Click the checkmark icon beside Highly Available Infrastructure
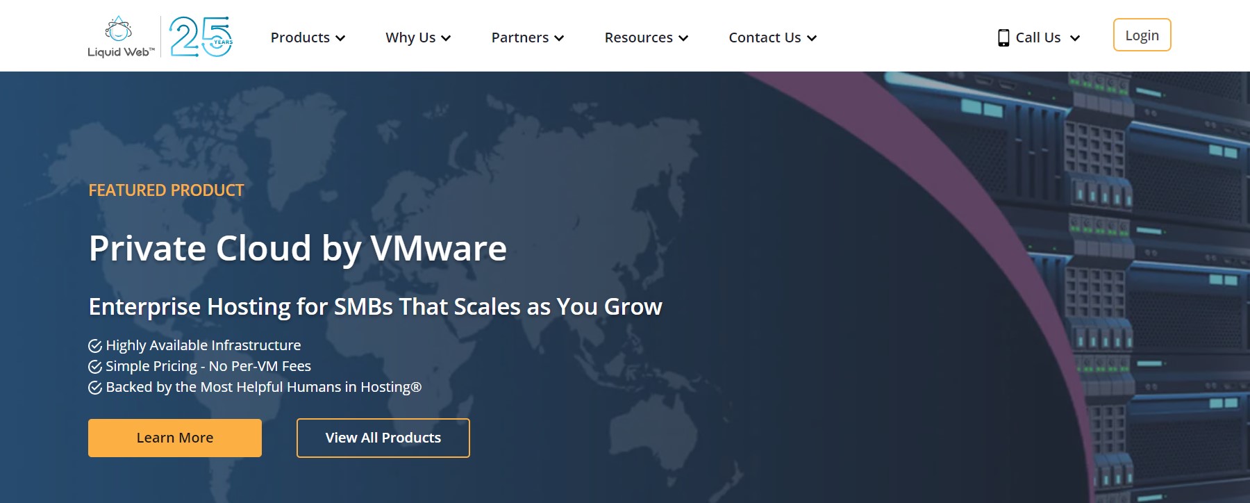 [95, 346]
